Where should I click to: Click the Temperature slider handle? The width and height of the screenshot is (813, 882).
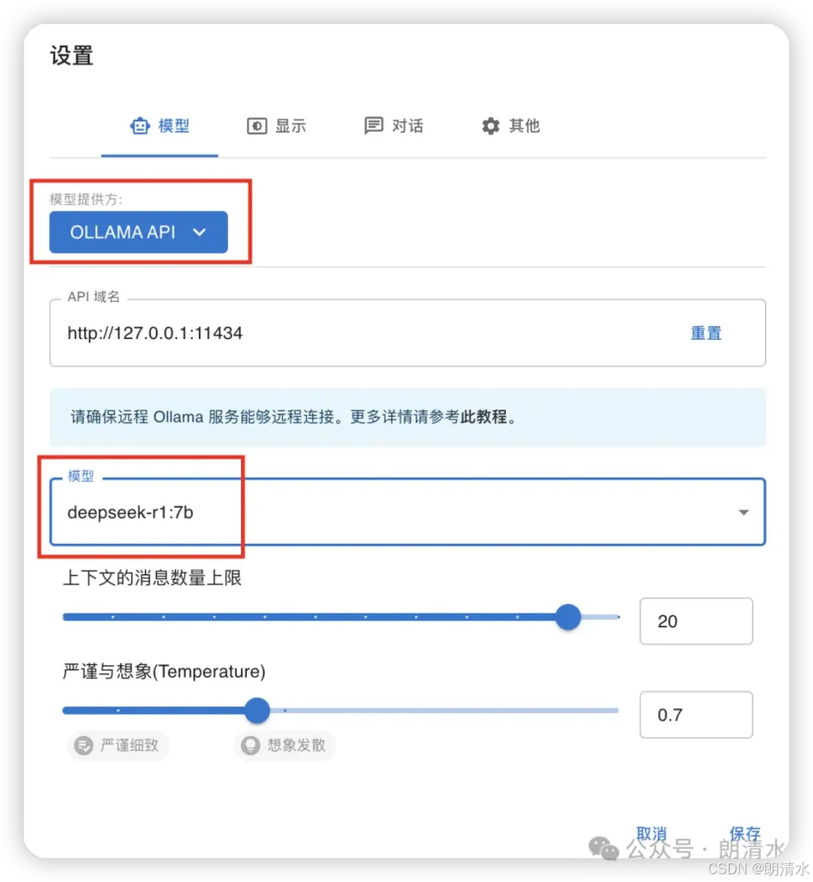pyautogui.click(x=257, y=711)
